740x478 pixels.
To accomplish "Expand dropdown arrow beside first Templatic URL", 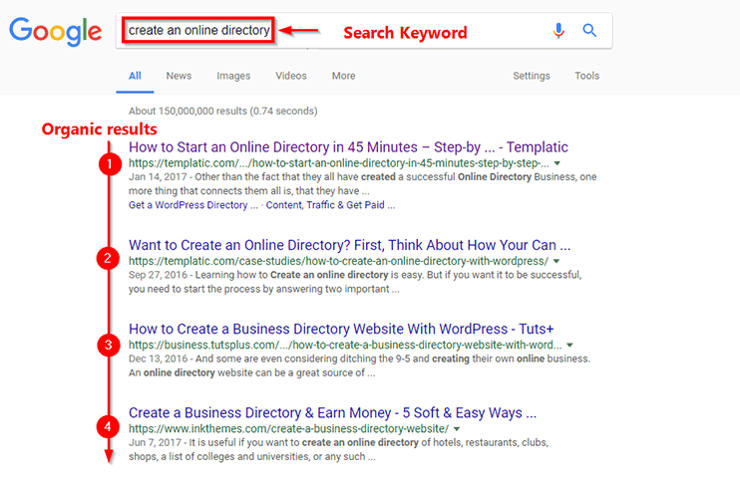I will coord(557,163).
